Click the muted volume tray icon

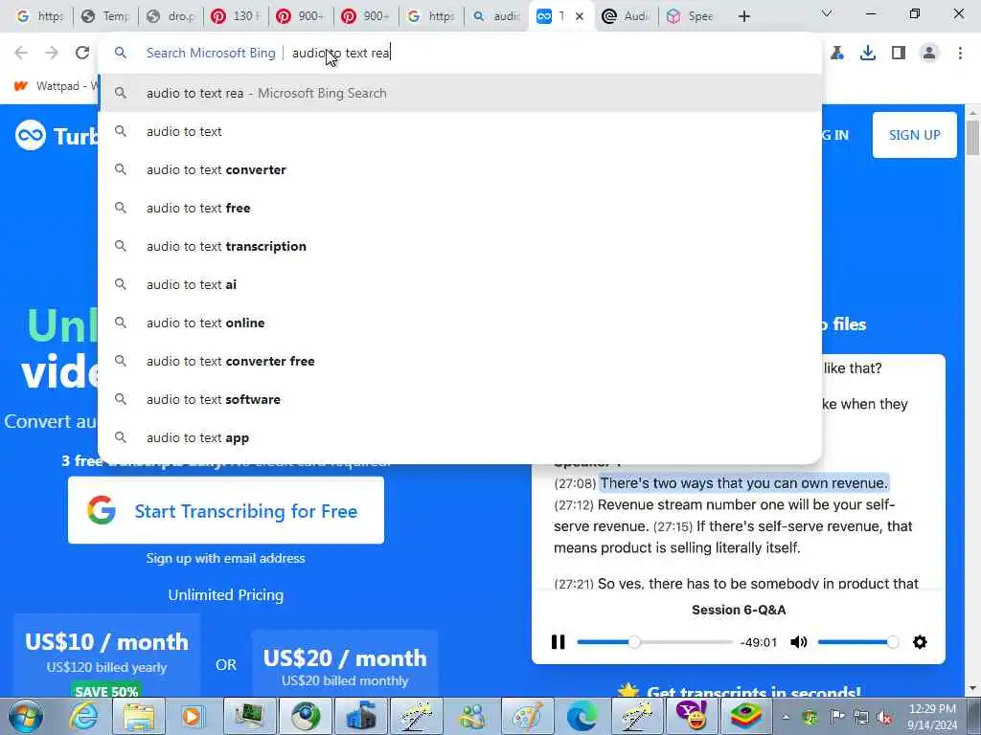point(884,717)
